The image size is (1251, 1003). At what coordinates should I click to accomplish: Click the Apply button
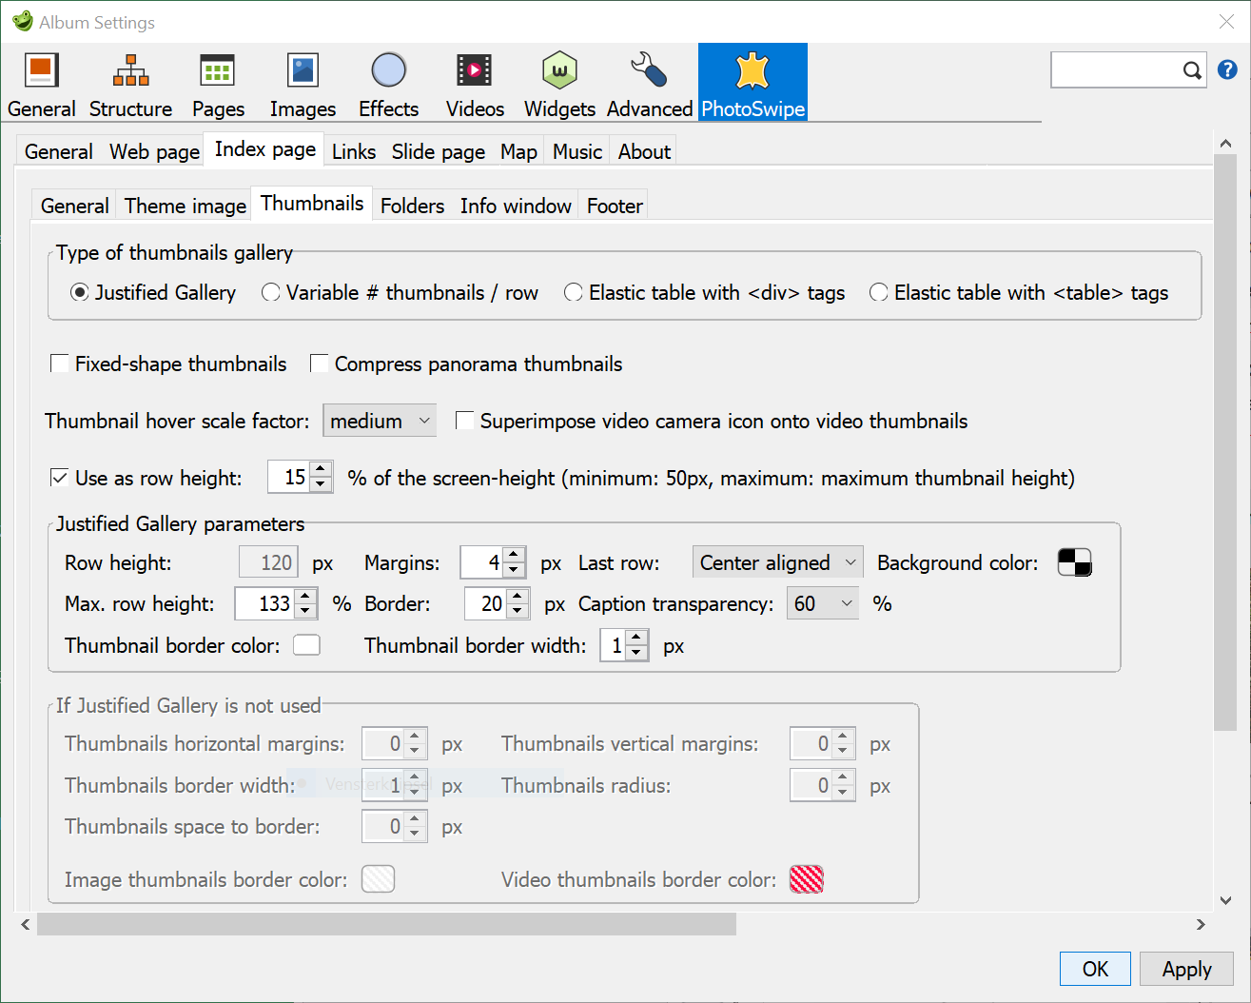(x=1185, y=969)
